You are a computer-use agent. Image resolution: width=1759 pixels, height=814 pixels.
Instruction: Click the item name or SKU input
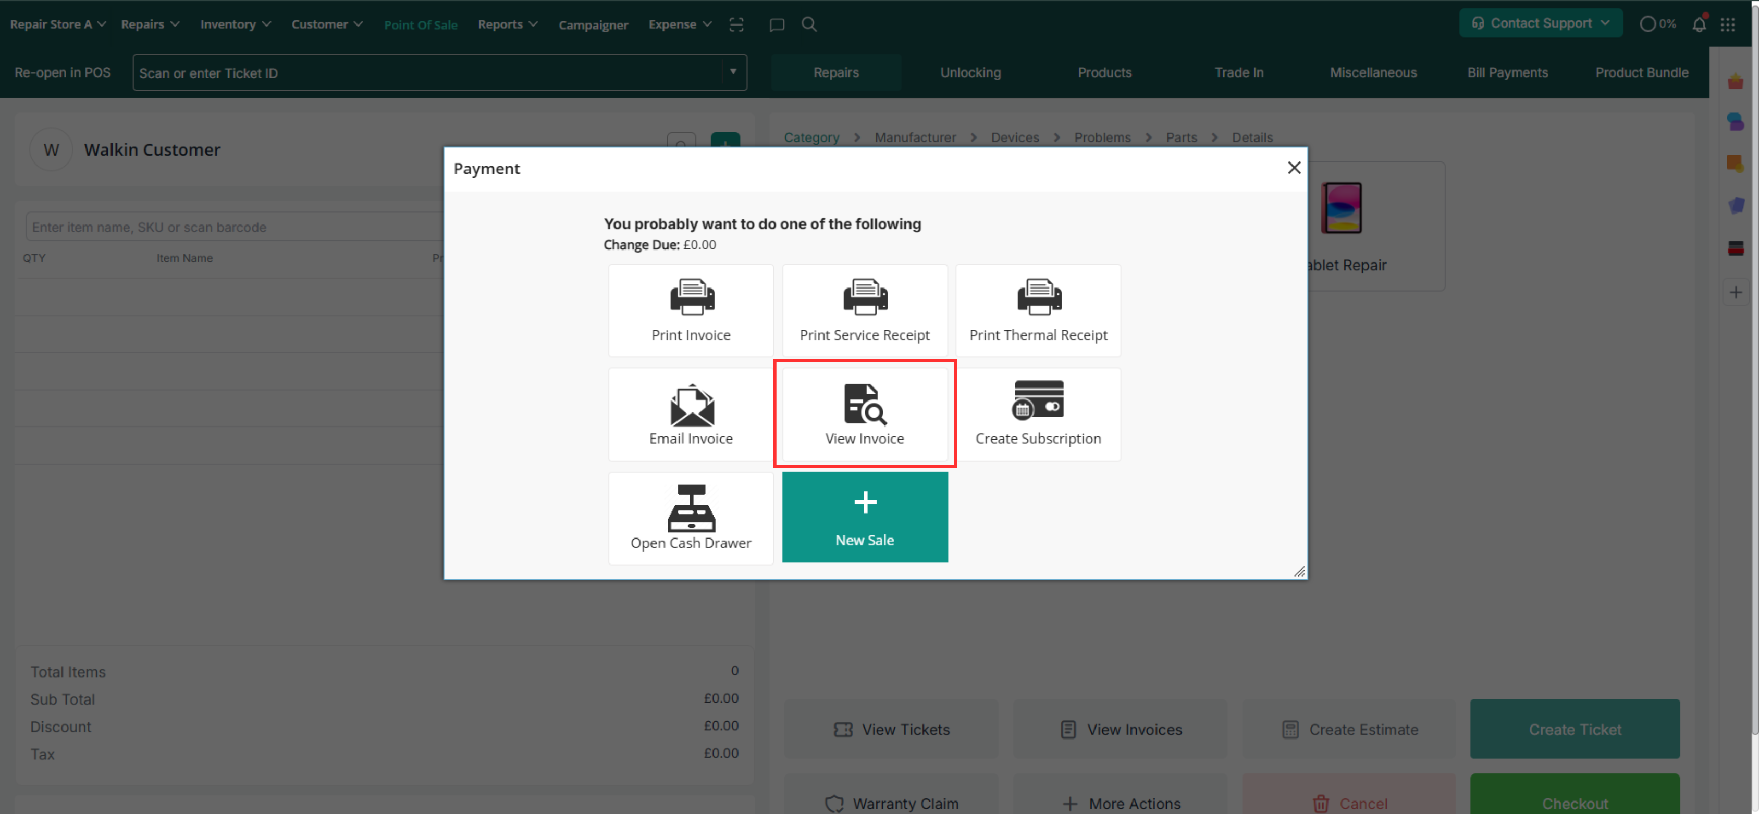pos(234,227)
